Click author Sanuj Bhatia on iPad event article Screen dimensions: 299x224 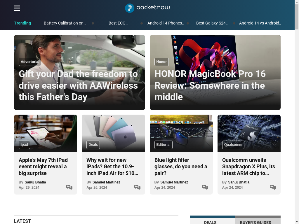35,182
